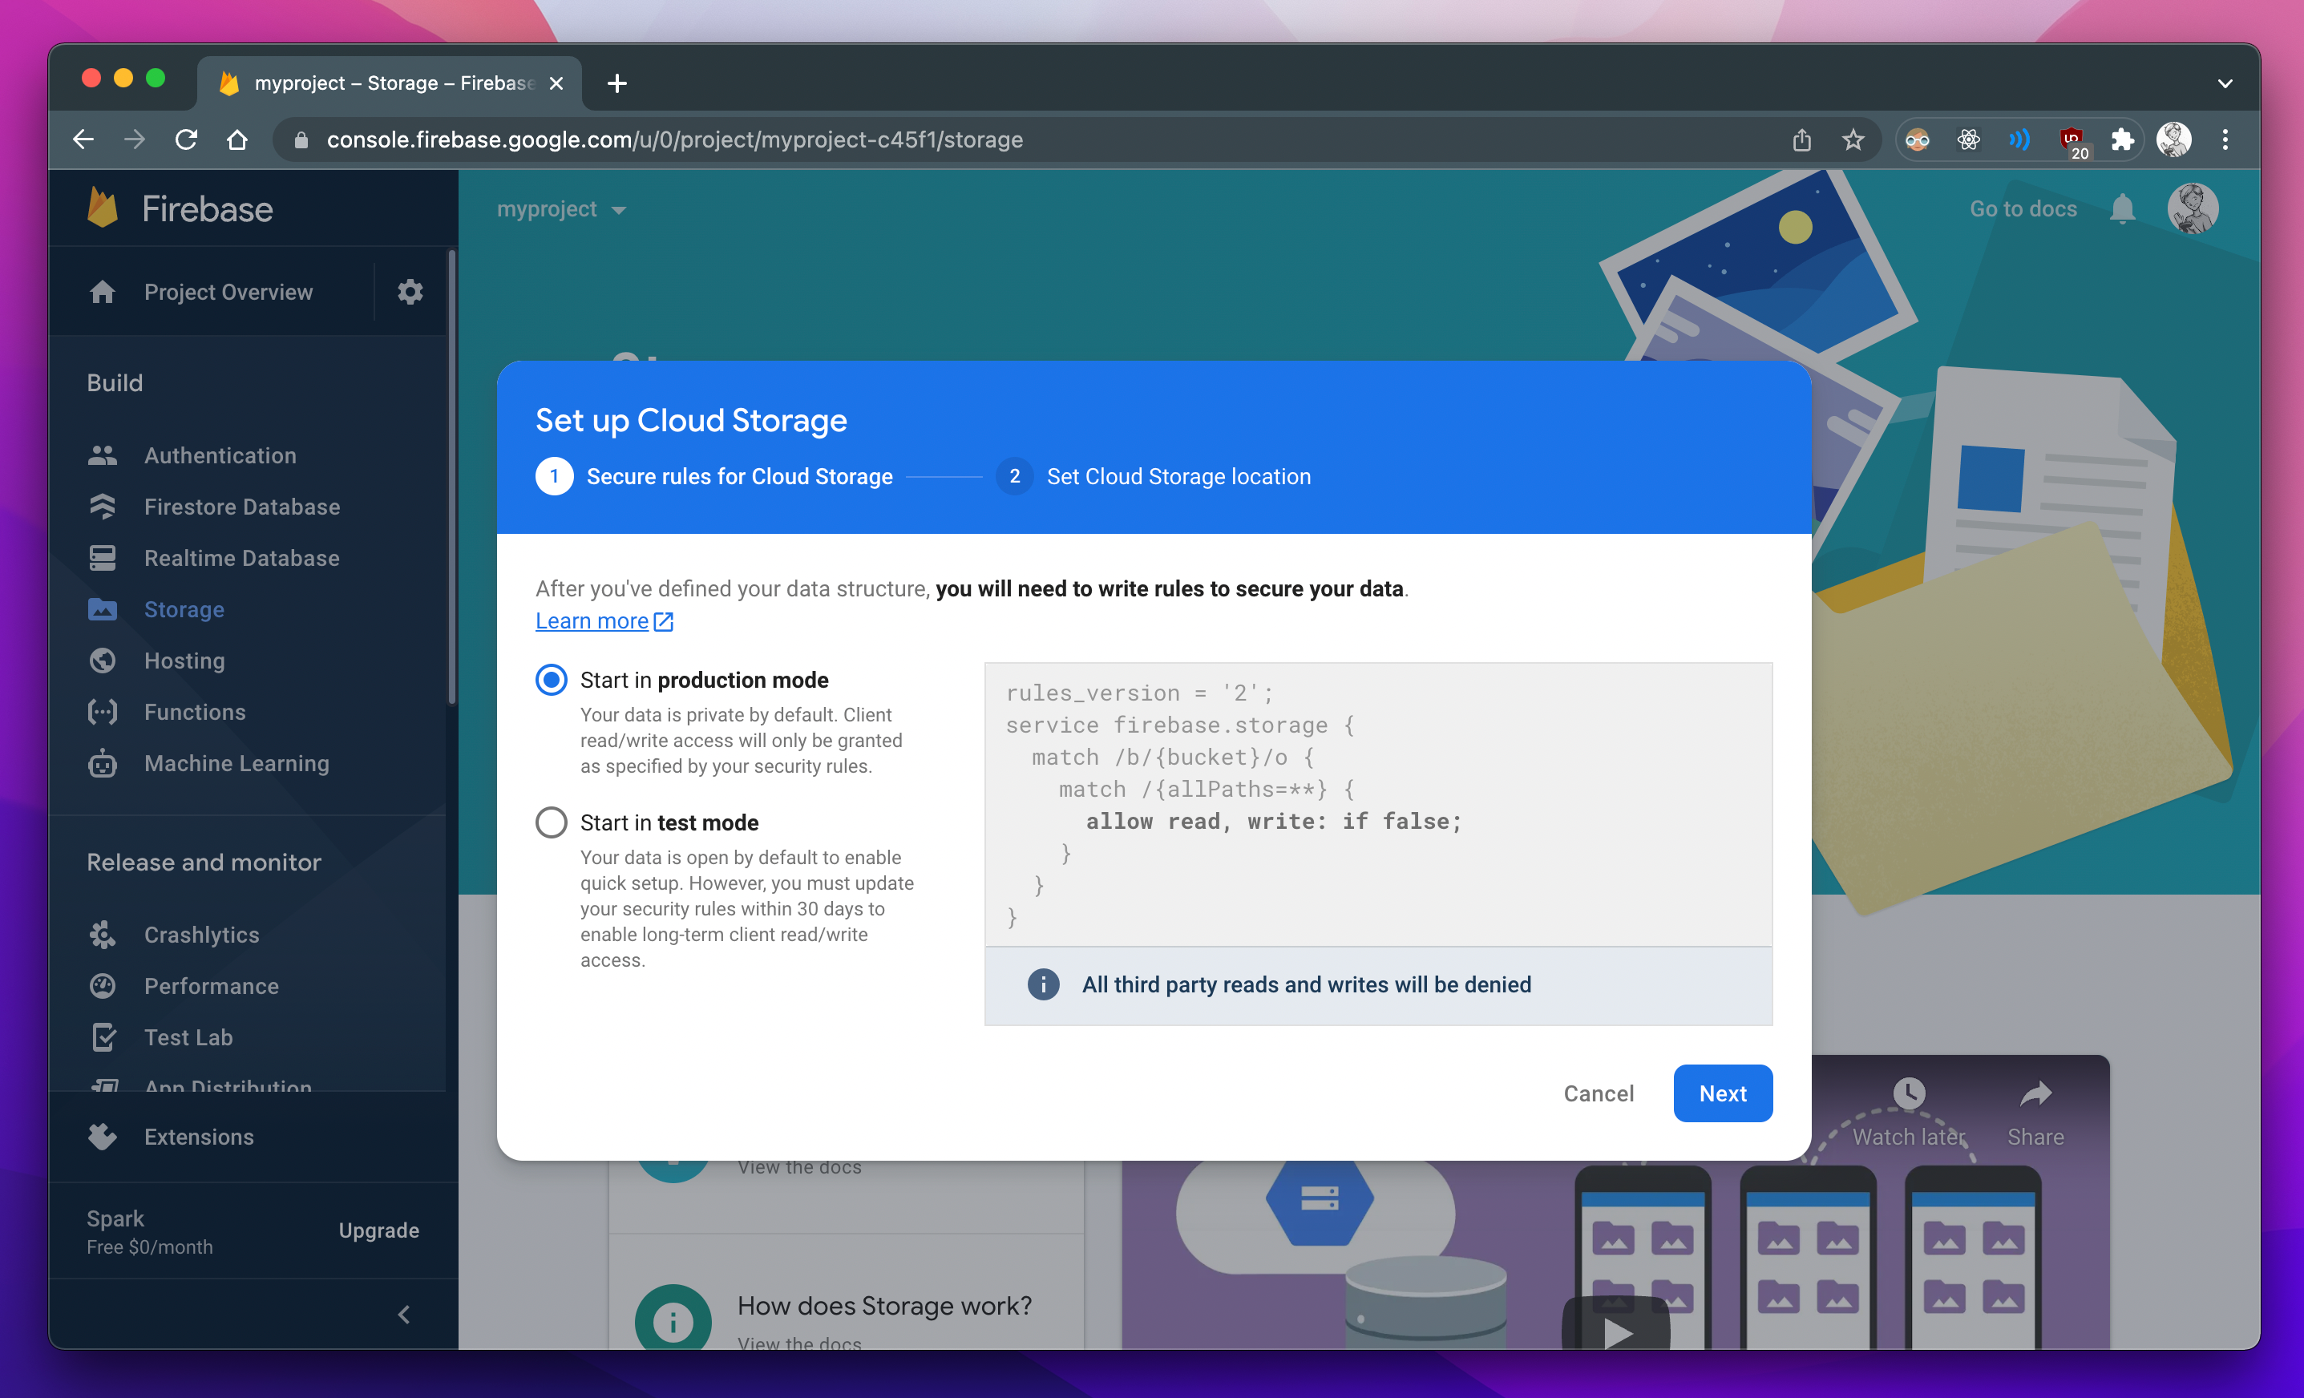
Task: Click the blue-waves extension icon
Action: [2019, 140]
